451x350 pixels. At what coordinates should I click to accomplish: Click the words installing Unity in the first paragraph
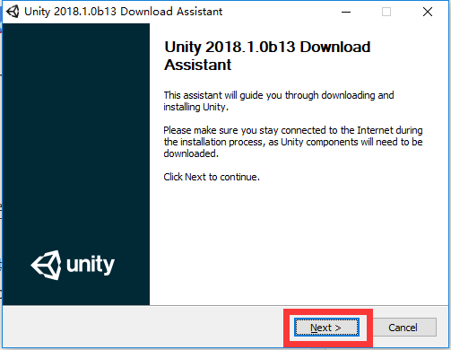click(x=195, y=107)
